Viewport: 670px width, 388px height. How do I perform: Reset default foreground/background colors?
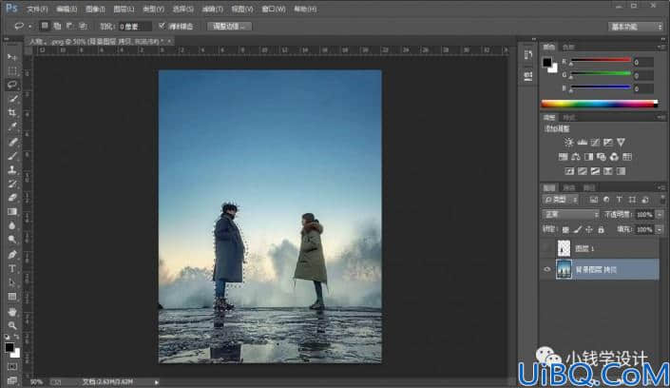click(x=7, y=337)
